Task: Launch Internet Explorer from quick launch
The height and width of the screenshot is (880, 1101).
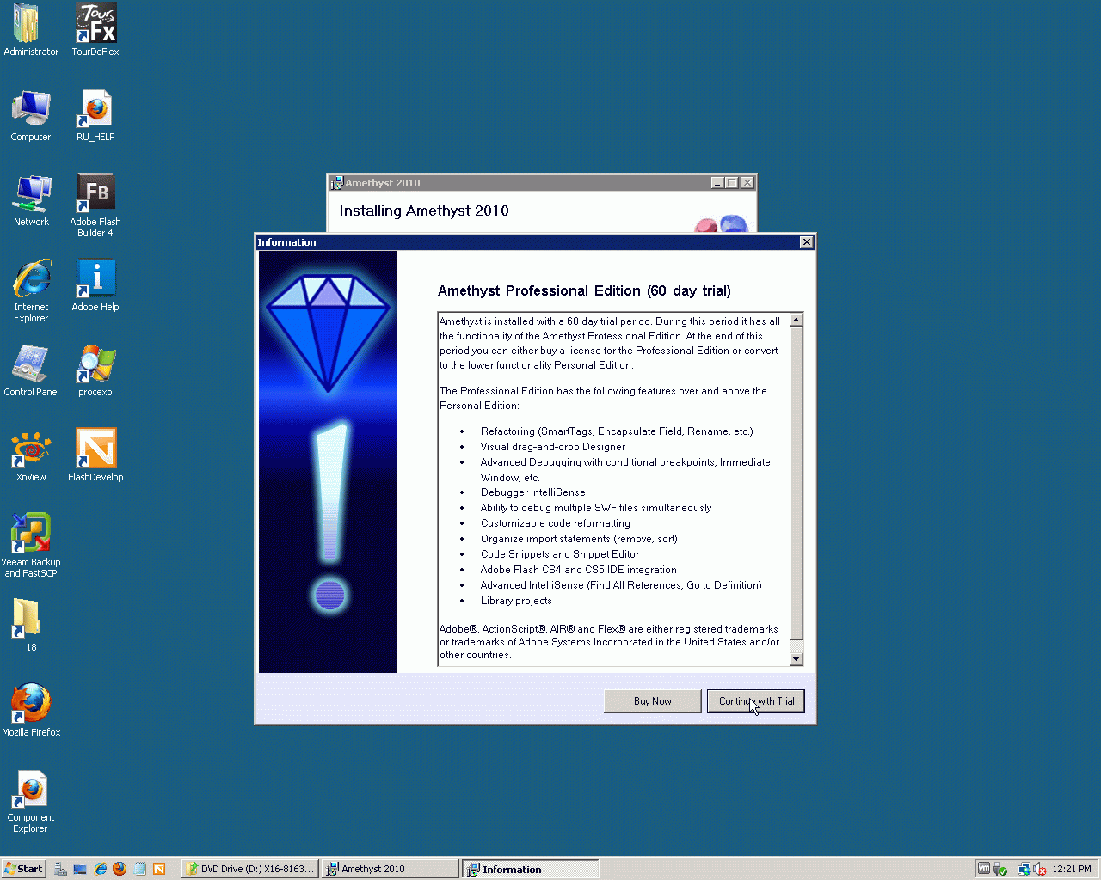Action: [100, 869]
